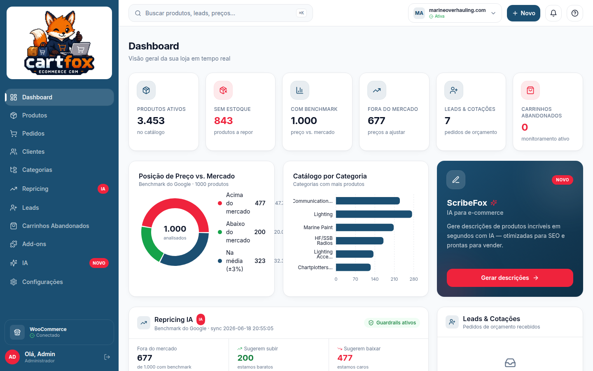The image size is (593, 371).
Task: Click the Leads & Cotações user-plus icon
Action: click(x=454, y=90)
